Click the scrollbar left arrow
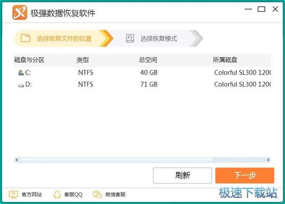The width and height of the screenshot is (285, 204). pyautogui.click(x=16, y=160)
